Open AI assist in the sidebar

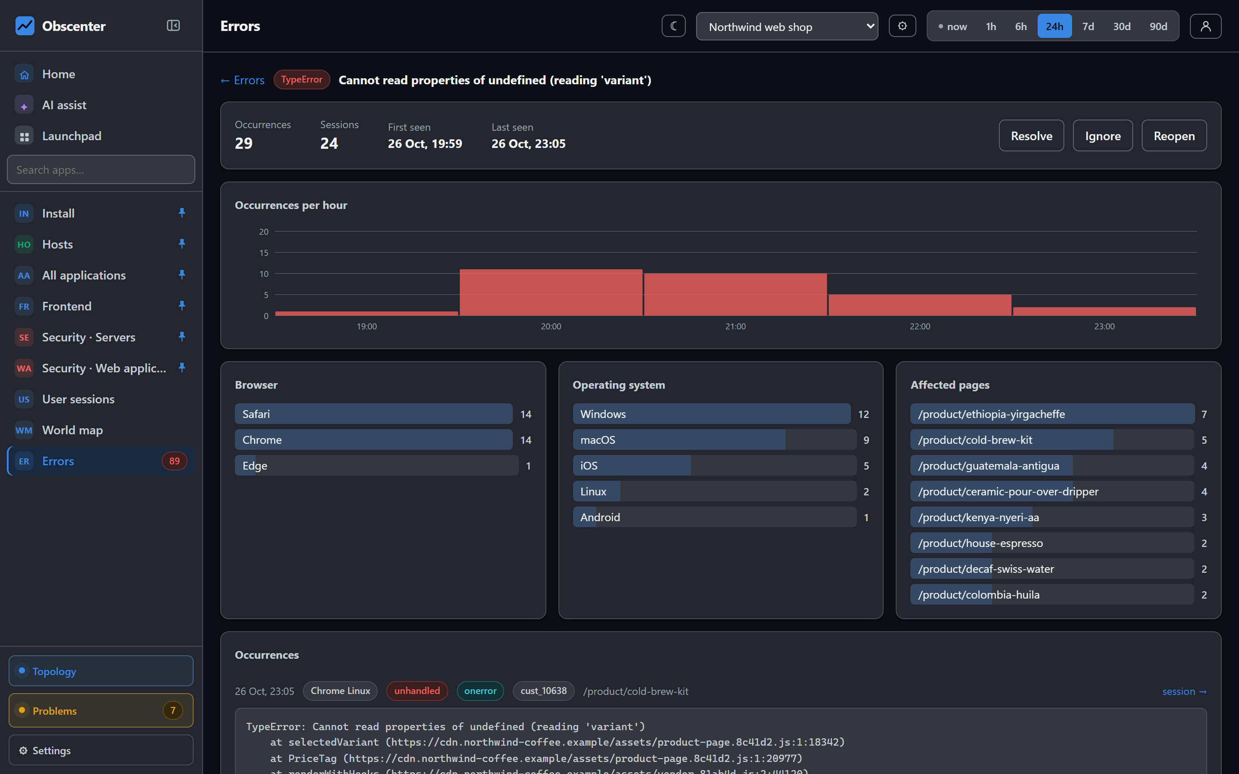pyautogui.click(x=101, y=105)
